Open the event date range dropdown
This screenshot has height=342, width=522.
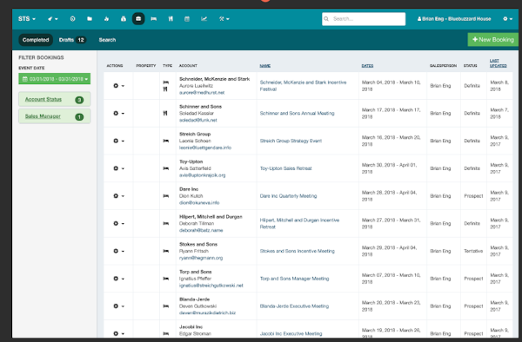point(55,79)
